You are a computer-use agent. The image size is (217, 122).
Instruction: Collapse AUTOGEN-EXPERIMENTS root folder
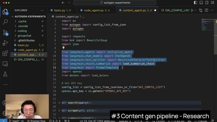coord(28,17)
